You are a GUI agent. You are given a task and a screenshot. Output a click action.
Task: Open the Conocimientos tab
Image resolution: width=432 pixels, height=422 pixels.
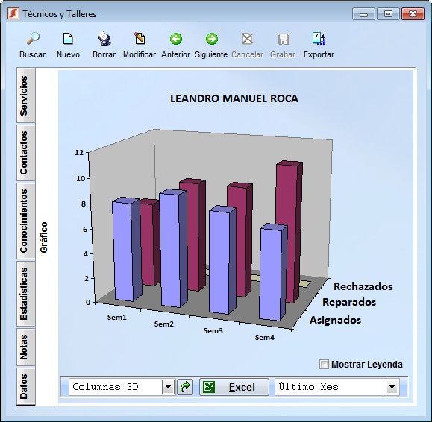click(26, 221)
